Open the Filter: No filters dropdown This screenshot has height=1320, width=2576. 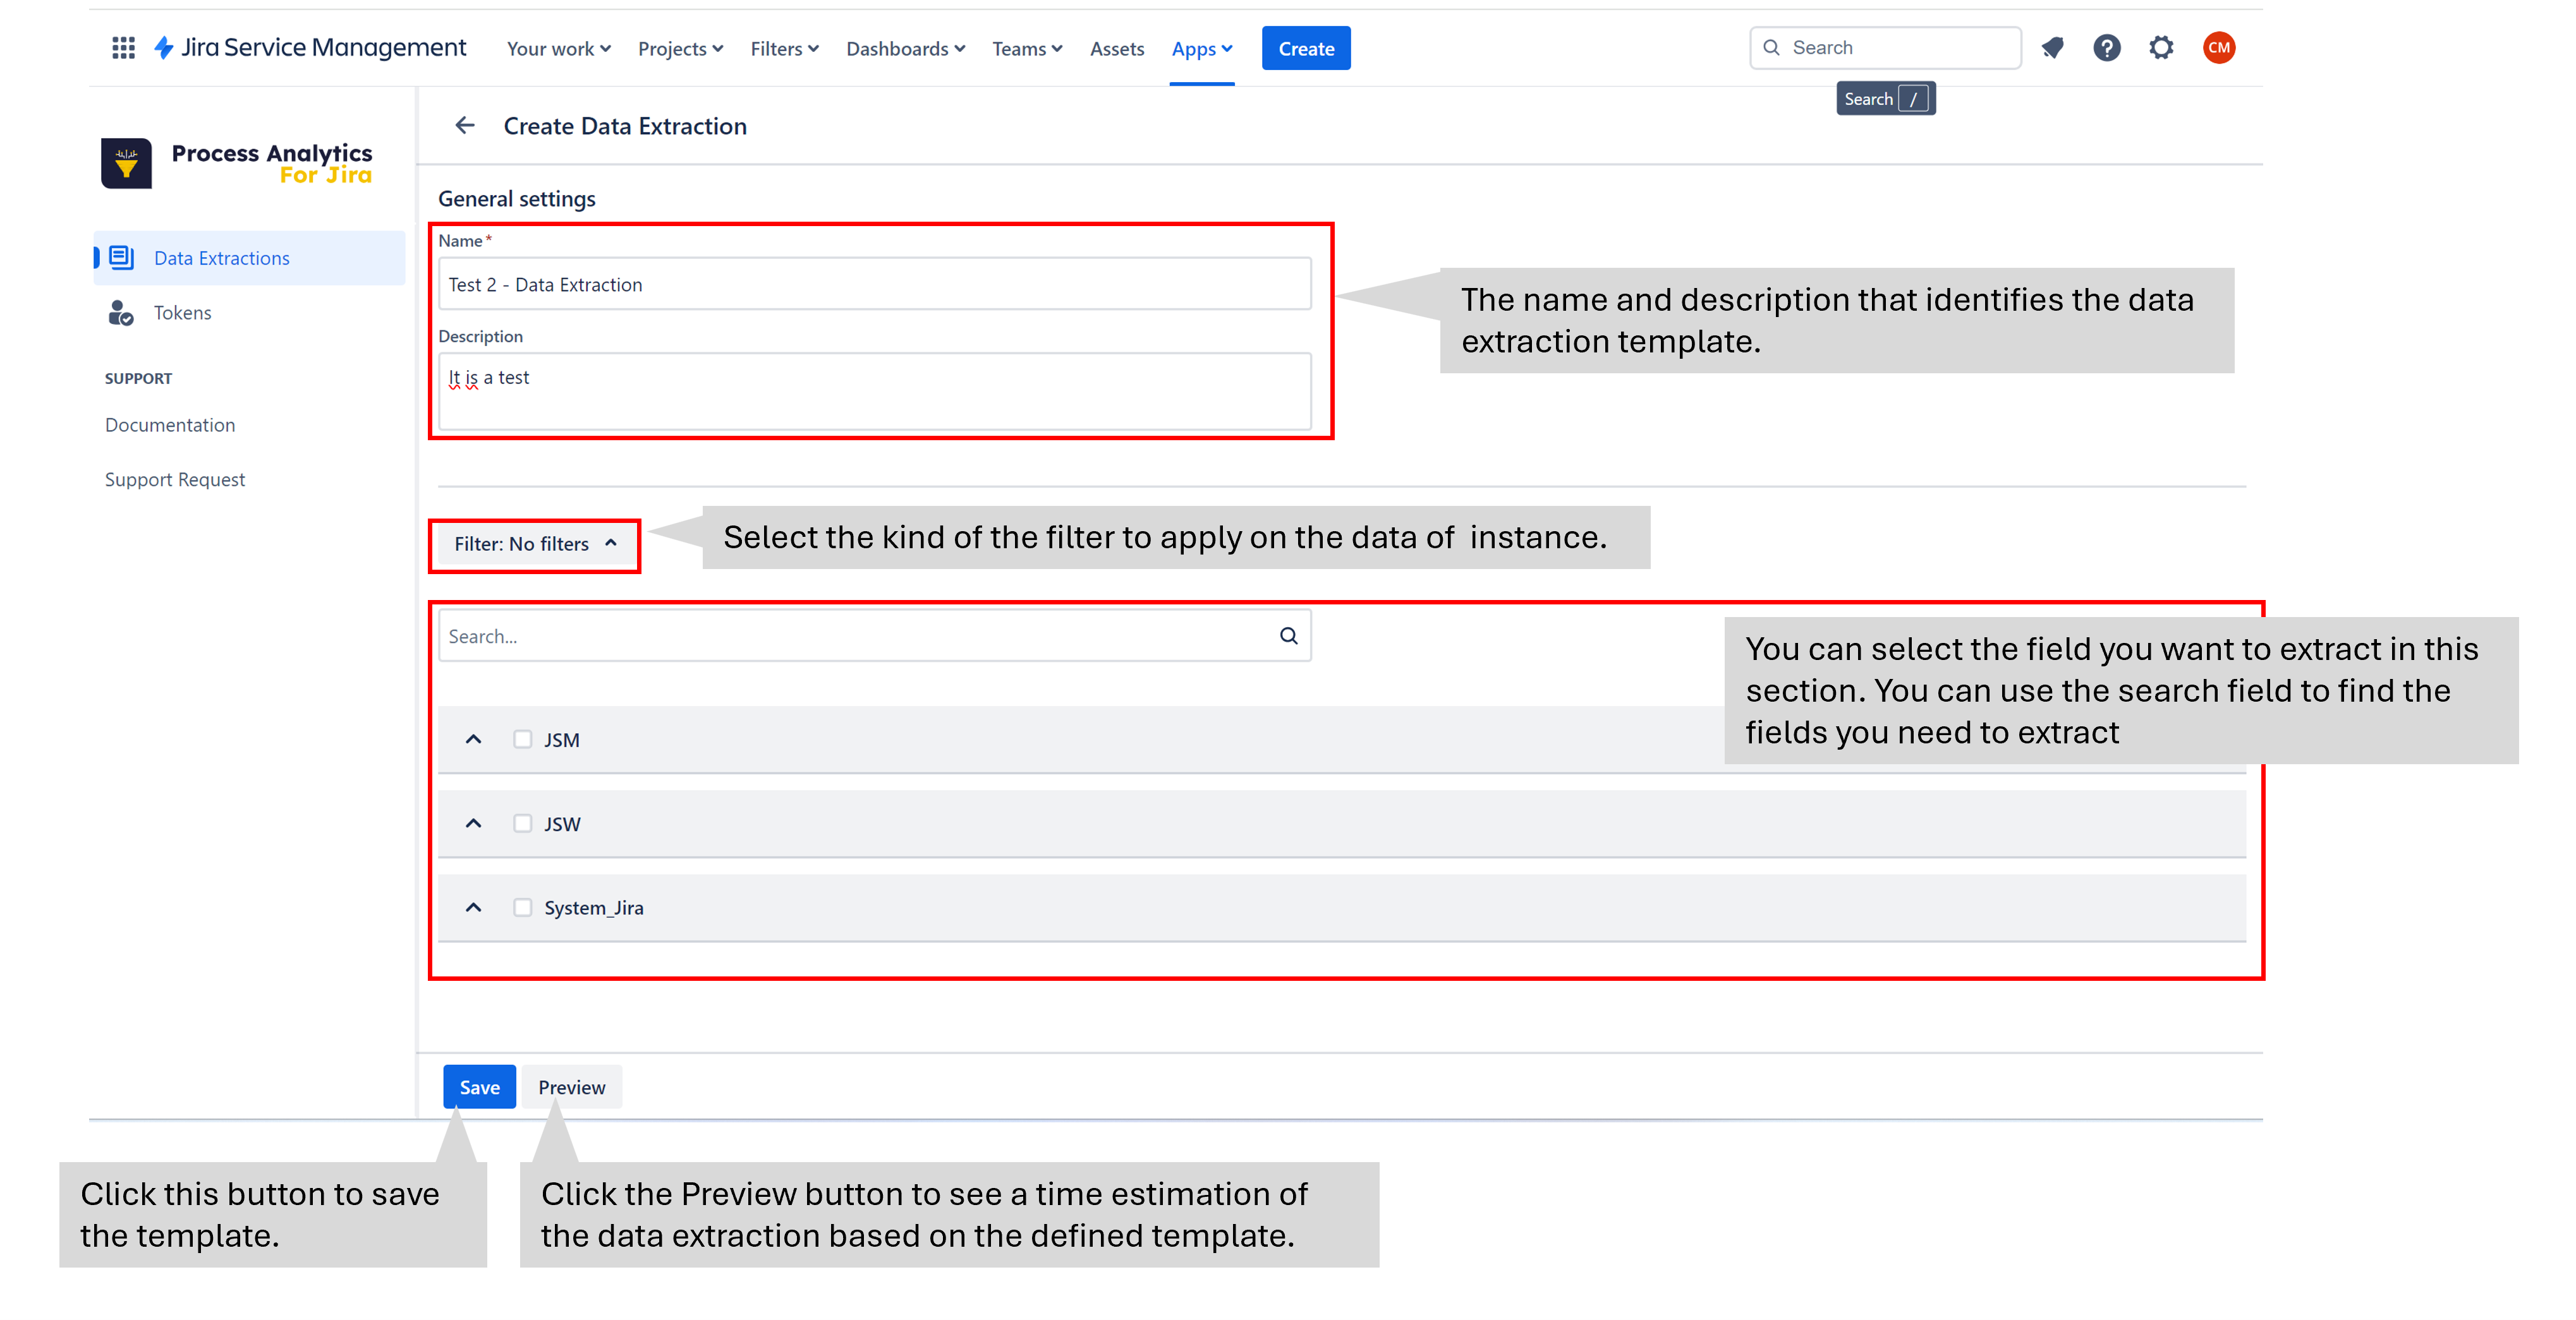click(535, 544)
